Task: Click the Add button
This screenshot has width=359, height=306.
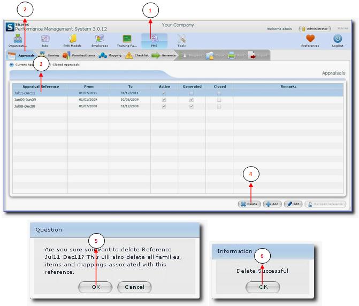Action: tap(272, 204)
